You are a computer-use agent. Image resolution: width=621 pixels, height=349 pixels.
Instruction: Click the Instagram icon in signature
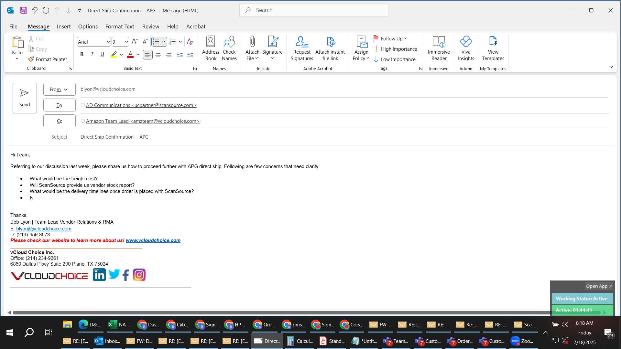click(139, 275)
